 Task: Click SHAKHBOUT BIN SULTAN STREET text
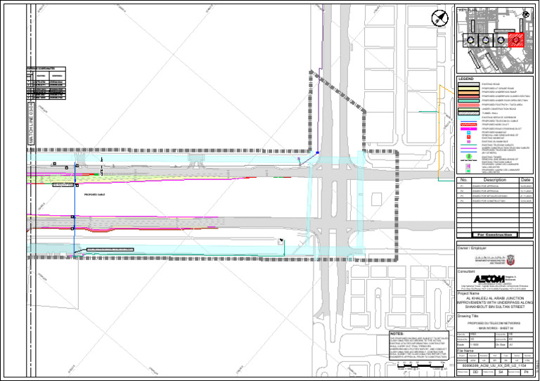[x=495, y=306]
